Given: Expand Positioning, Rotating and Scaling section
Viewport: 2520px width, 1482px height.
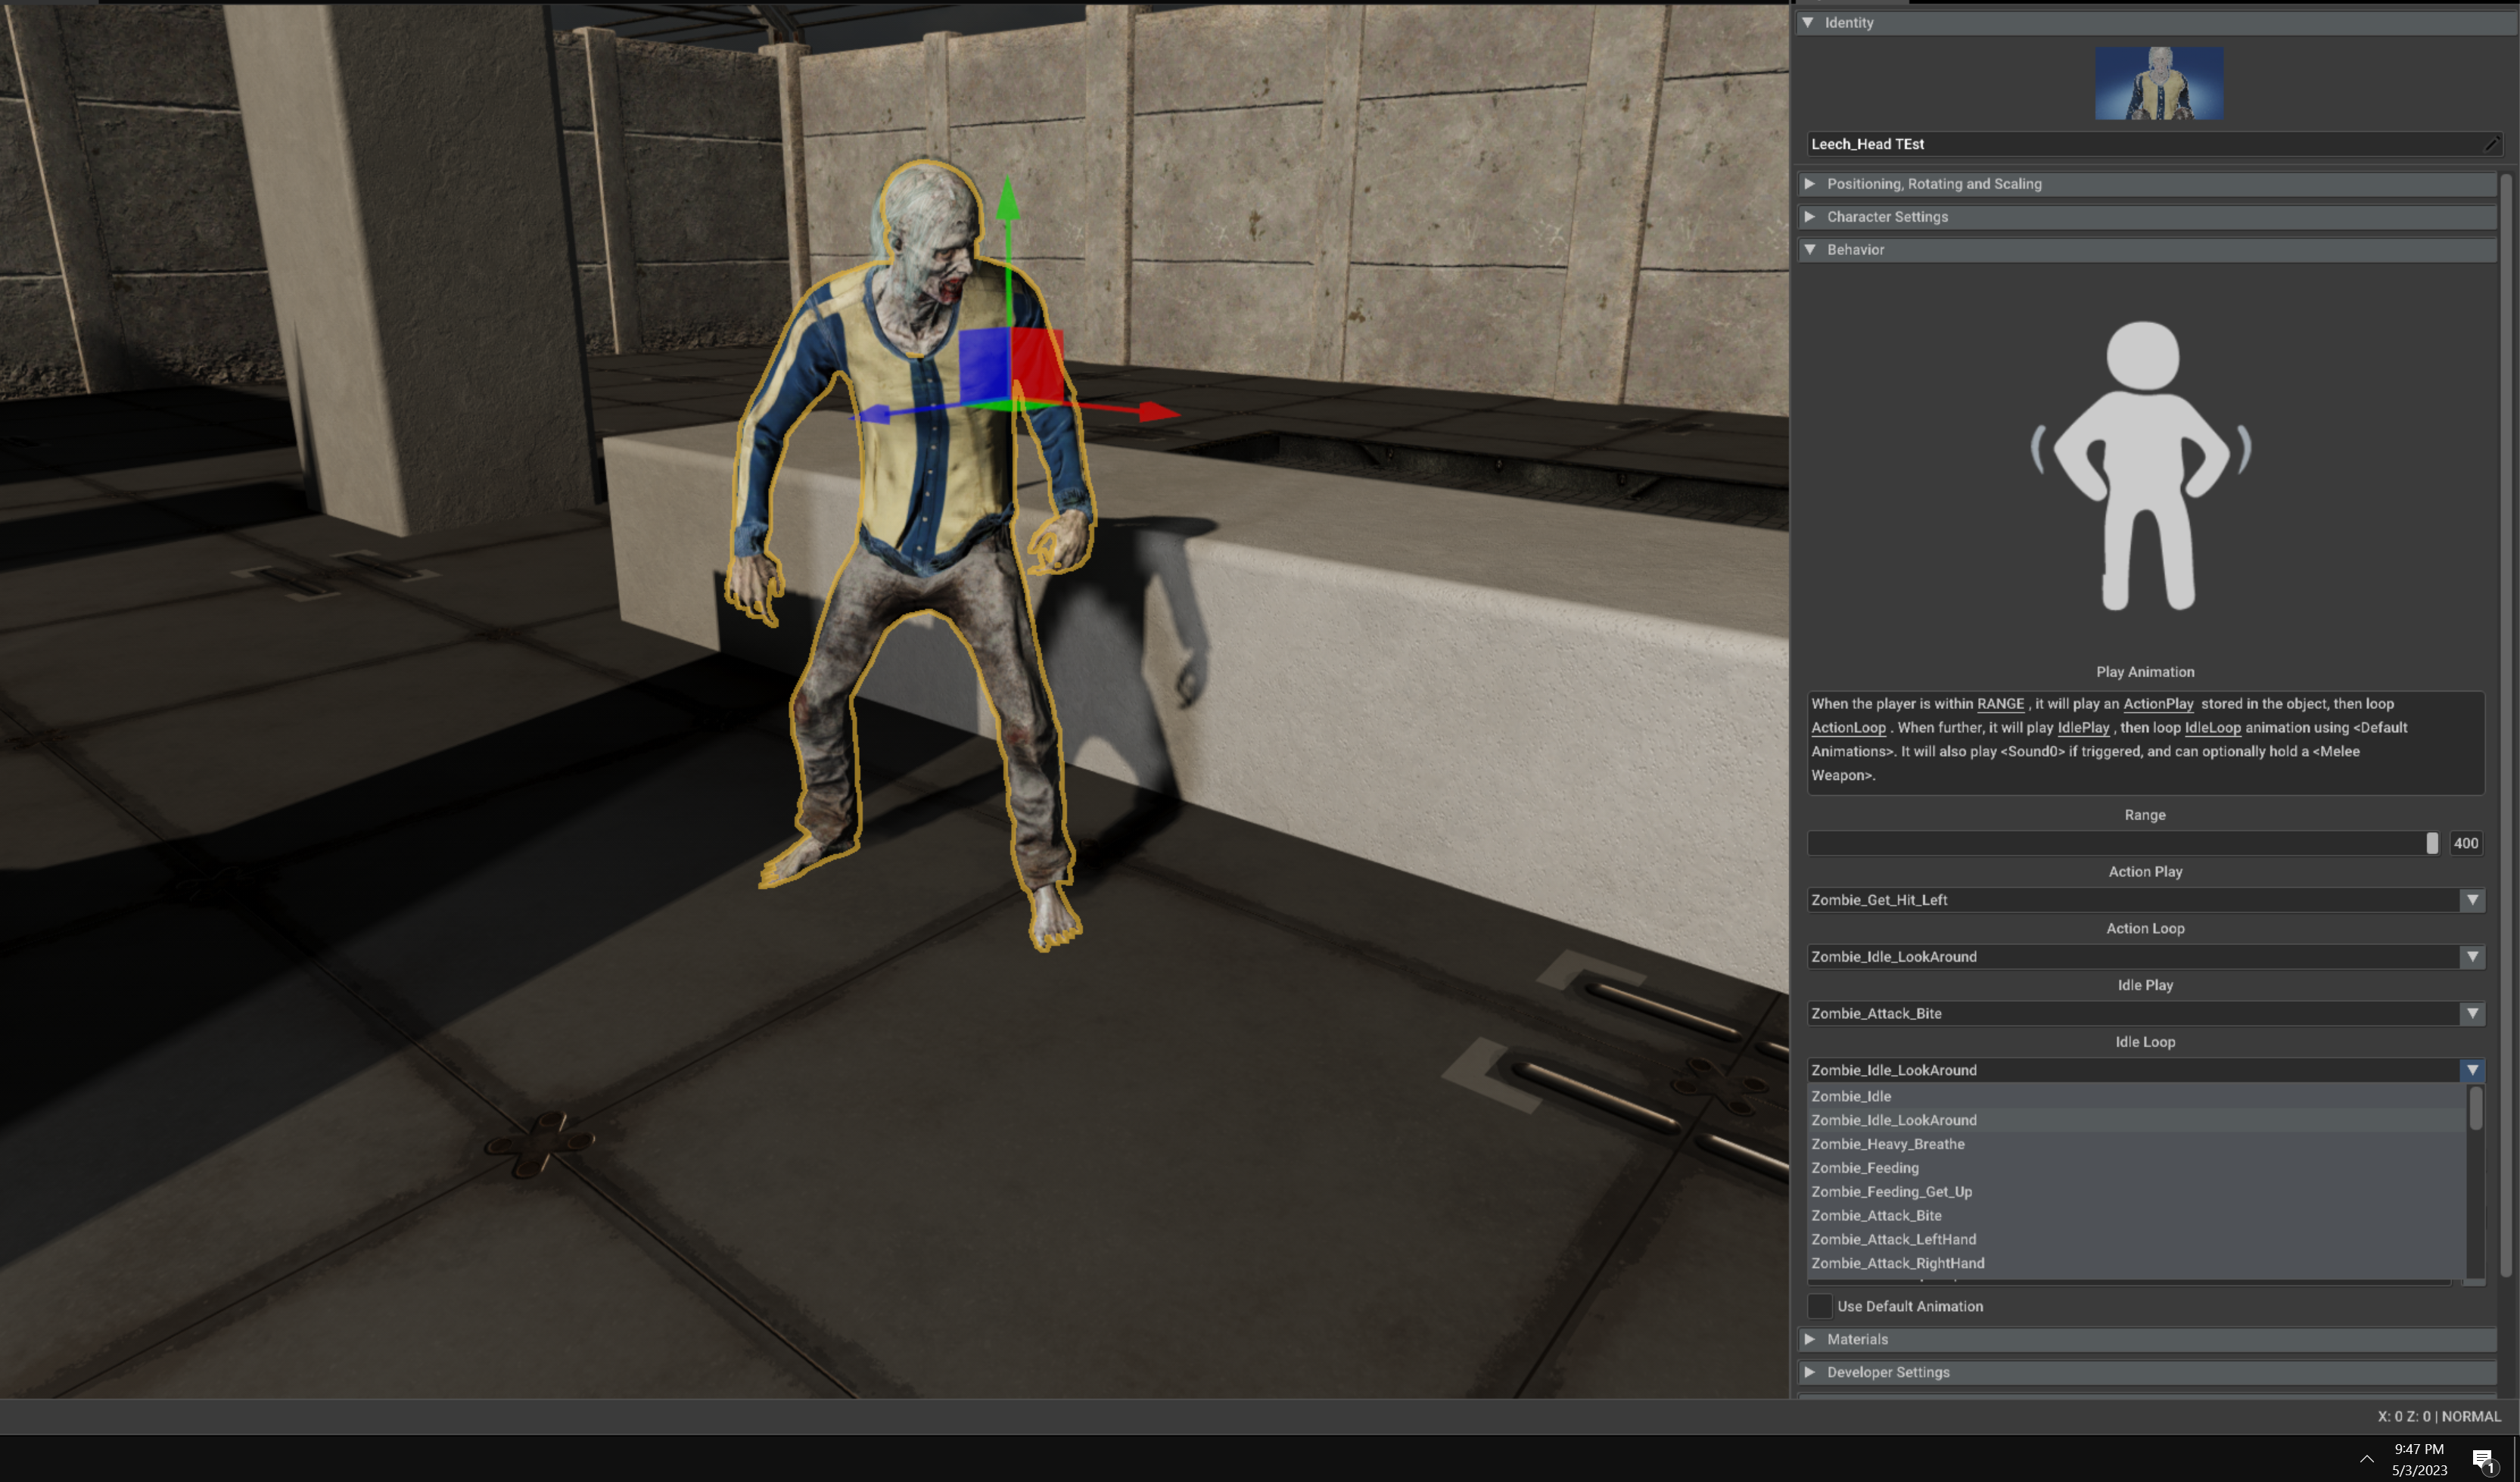Looking at the screenshot, I should click(x=1810, y=184).
